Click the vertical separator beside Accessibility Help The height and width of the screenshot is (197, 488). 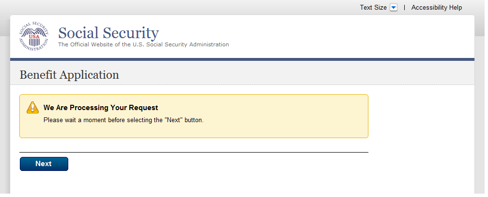[x=404, y=8]
